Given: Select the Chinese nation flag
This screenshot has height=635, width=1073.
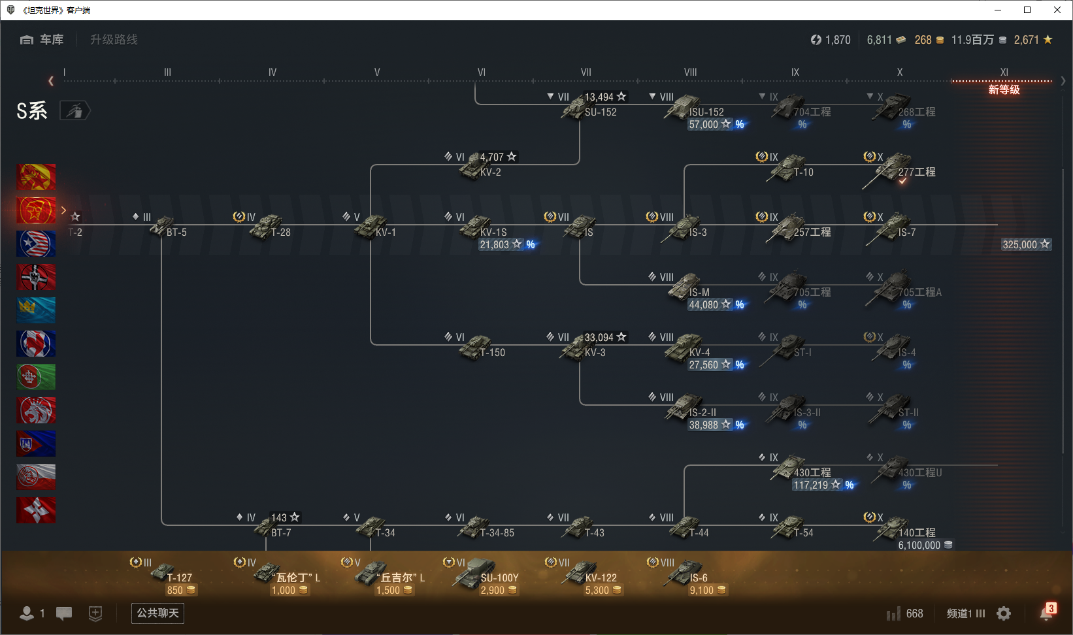Looking at the screenshot, I should [36, 177].
